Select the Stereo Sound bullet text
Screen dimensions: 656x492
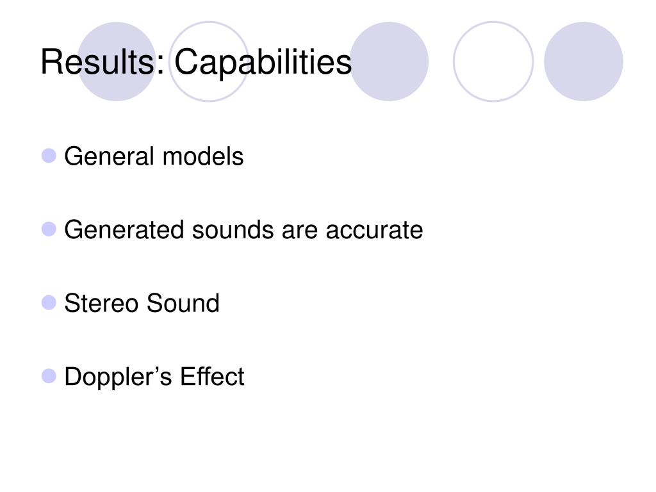[x=142, y=303]
